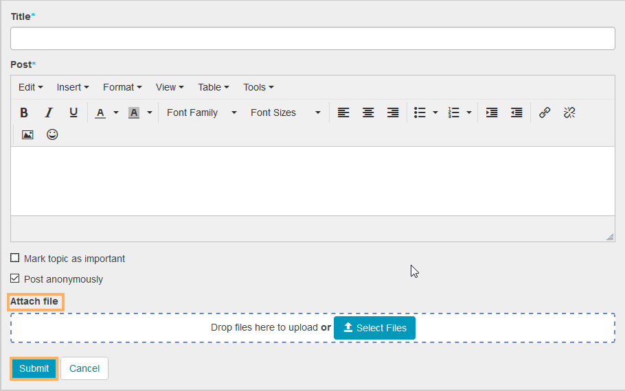Image resolution: width=625 pixels, height=391 pixels.
Task: Center align the post text
Action: click(368, 112)
